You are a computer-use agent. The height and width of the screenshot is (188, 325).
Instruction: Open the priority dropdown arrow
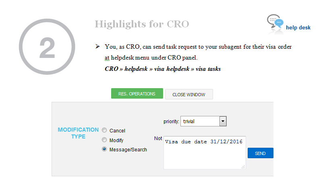(x=223, y=121)
